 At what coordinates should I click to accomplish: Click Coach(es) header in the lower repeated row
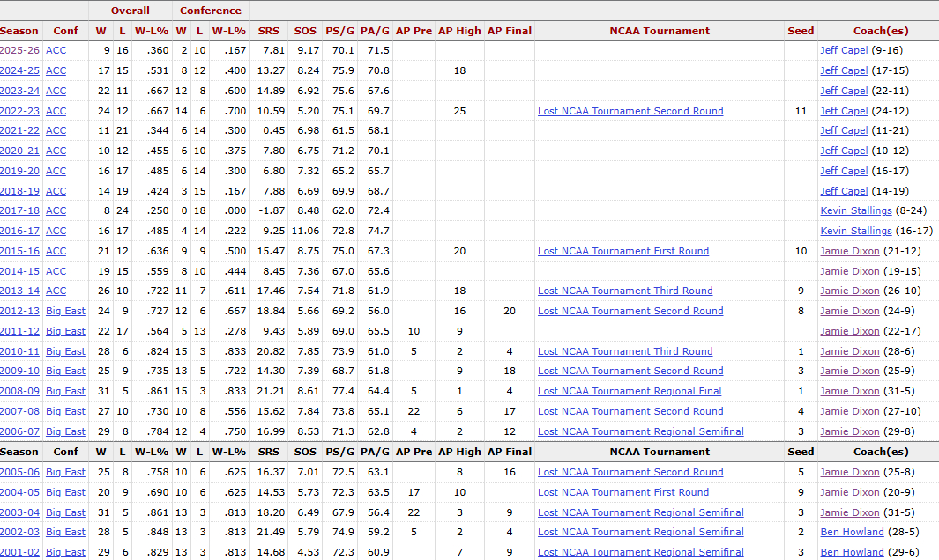[x=879, y=452]
